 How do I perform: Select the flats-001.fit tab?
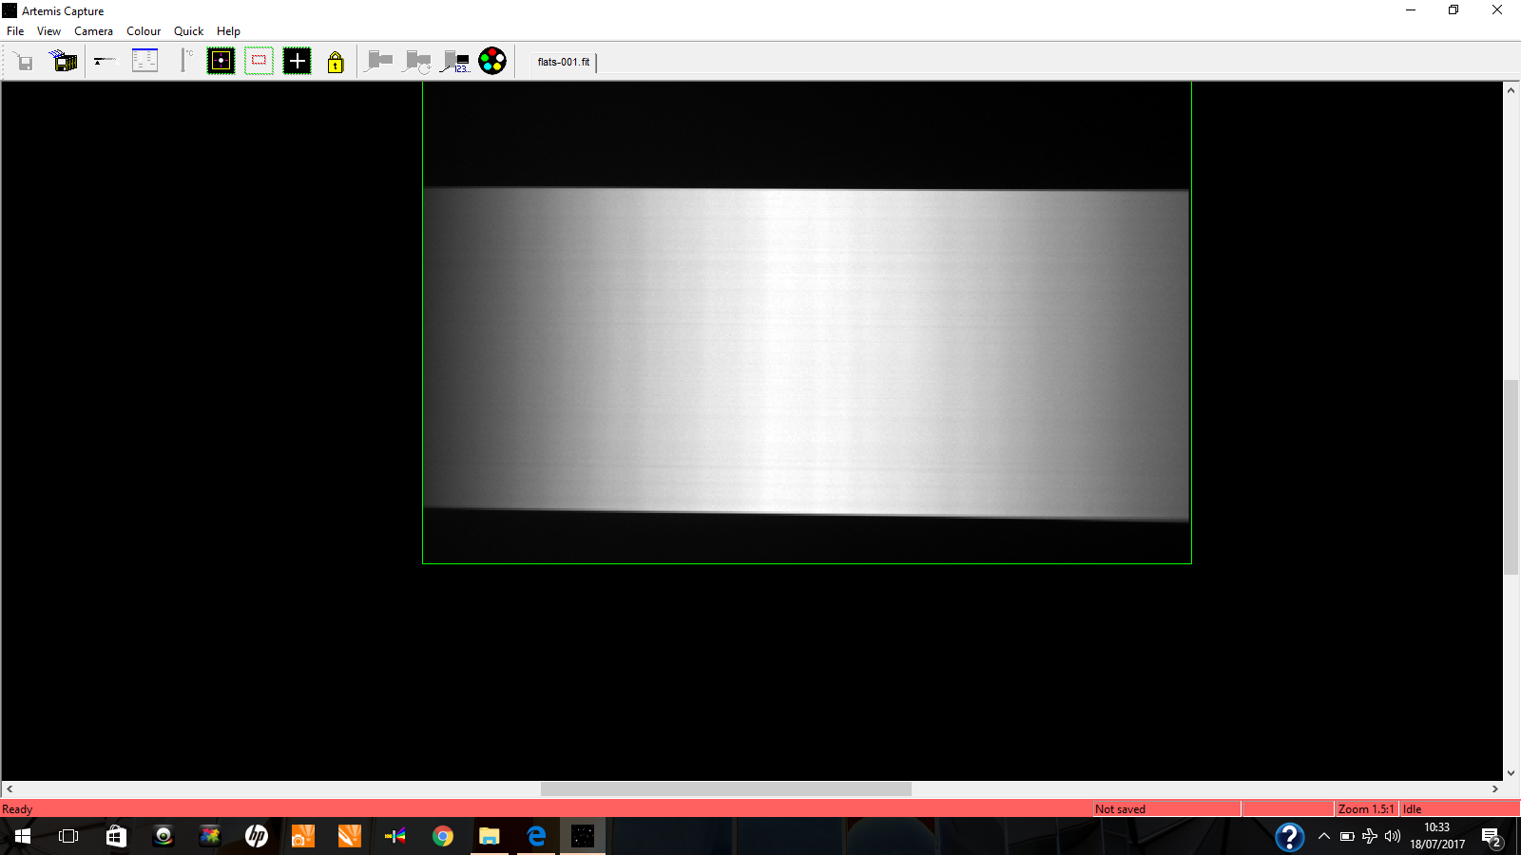click(x=564, y=62)
